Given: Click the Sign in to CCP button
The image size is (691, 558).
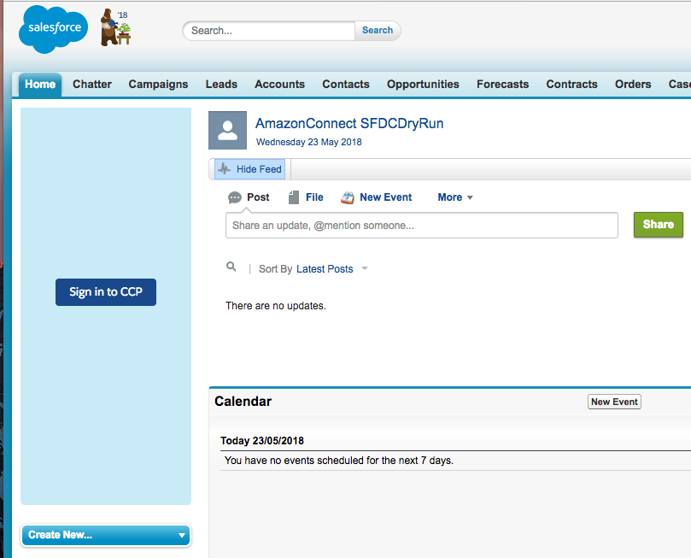Looking at the screenshot, I should tap(106, 291).
